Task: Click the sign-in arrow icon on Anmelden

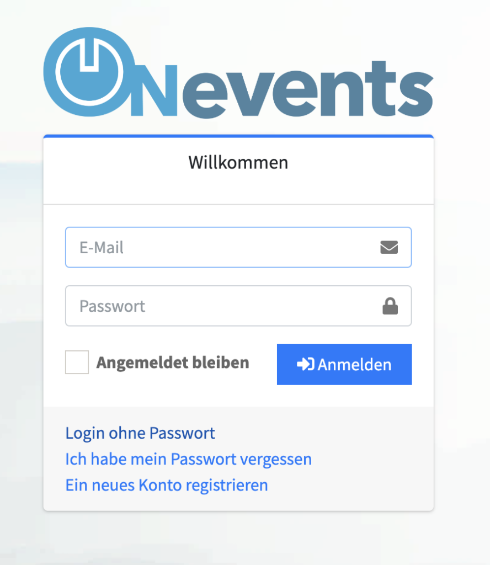Action: pos(306,364)
